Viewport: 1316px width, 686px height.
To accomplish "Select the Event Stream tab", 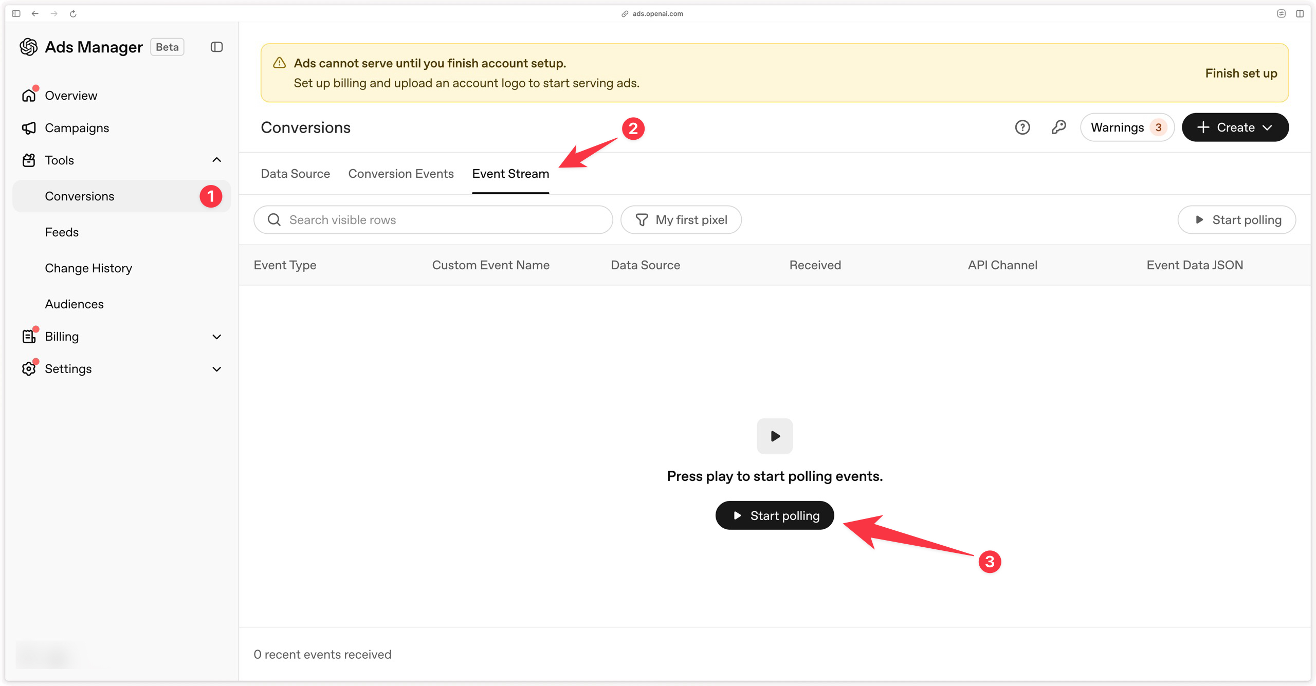I will tap(510, 174).
